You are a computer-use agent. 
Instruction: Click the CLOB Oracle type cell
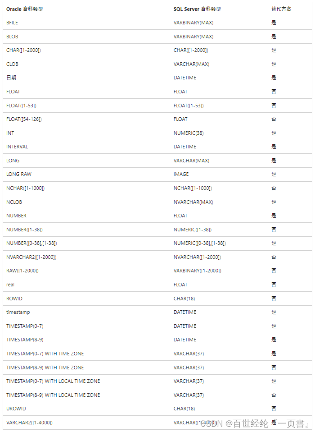(12, 64)
